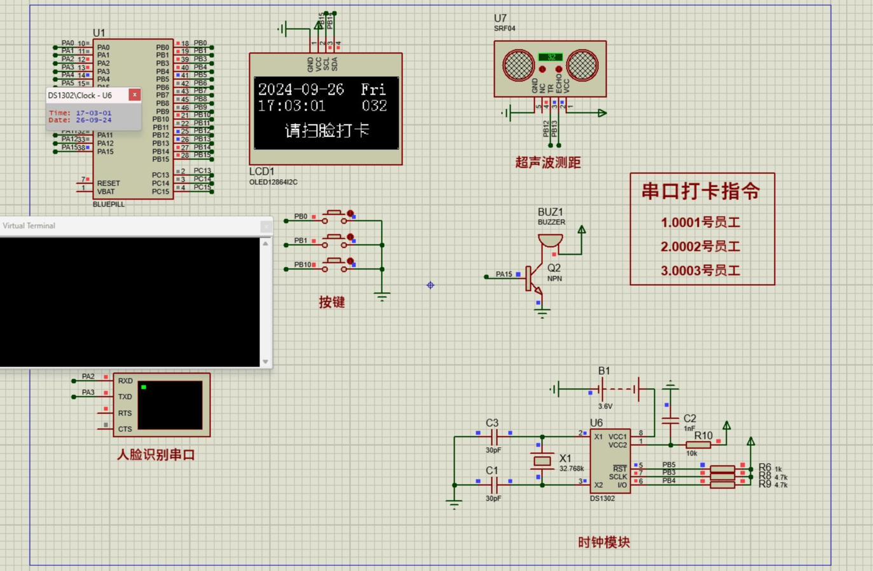Select the 1nF capacitor C2
This screenshot has width=873, height=571.
[669, 419]
